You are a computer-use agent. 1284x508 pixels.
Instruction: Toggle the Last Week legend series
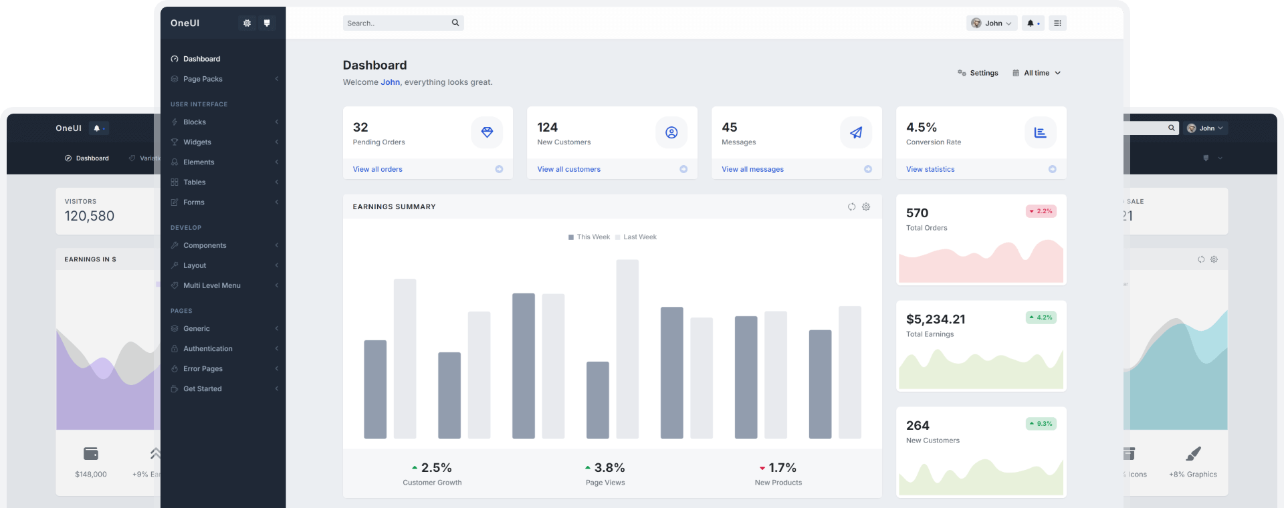point(636,237)
